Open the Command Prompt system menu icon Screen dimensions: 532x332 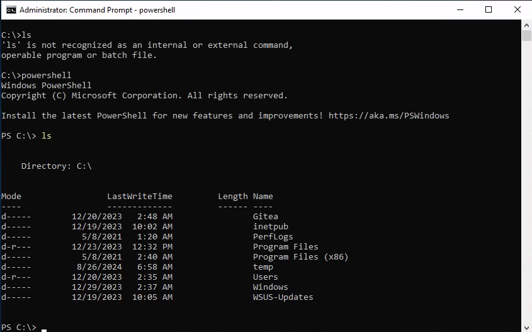pyautogui.click(x=11, y=10)
